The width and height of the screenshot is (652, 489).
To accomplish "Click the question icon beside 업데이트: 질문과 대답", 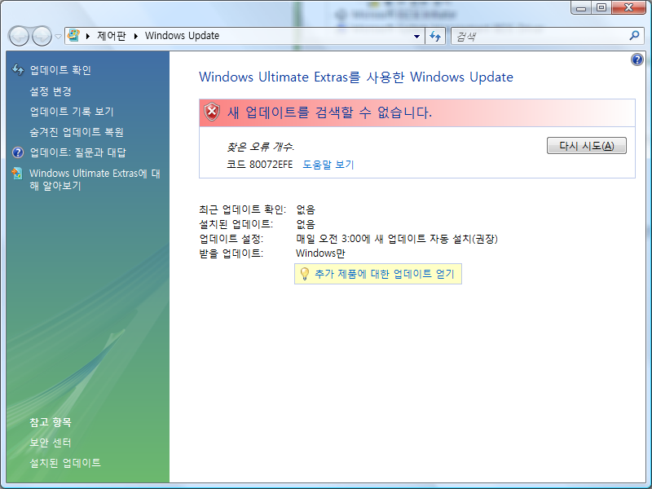I will 18,152.
